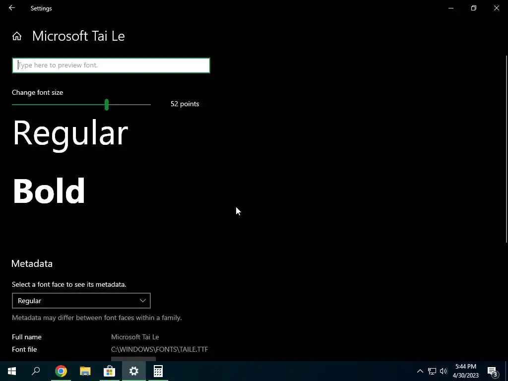Go back using the Settings back arrow
The image size is (508, 381).
pyautogui.click(x=12, y=8)
